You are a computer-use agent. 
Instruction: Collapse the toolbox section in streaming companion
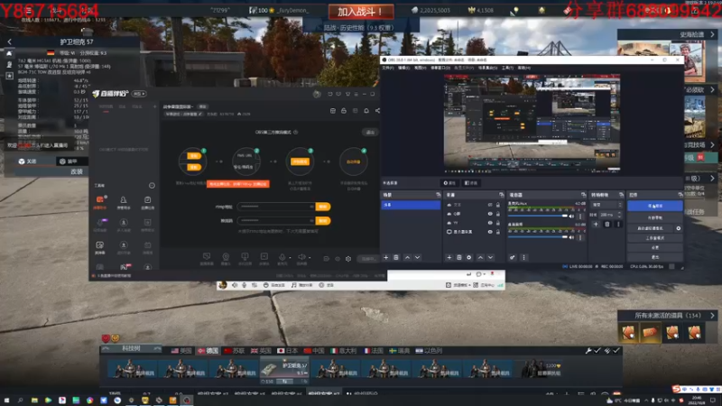[x=152, y=186]
